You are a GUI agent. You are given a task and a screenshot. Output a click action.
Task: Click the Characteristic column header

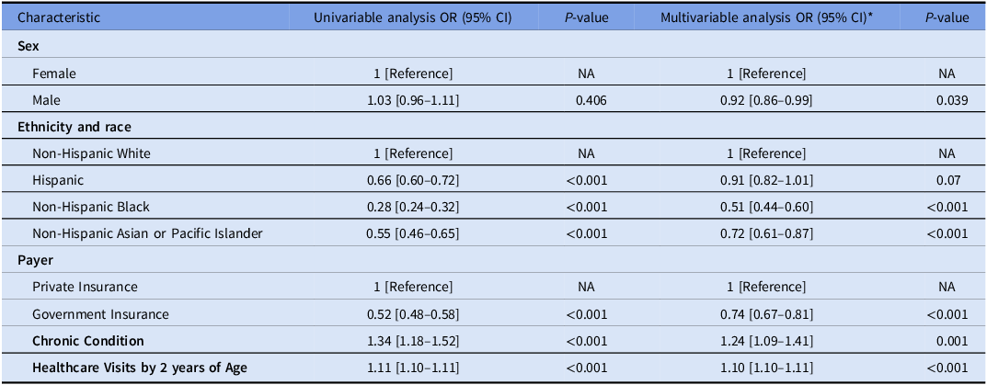(60, 18)
